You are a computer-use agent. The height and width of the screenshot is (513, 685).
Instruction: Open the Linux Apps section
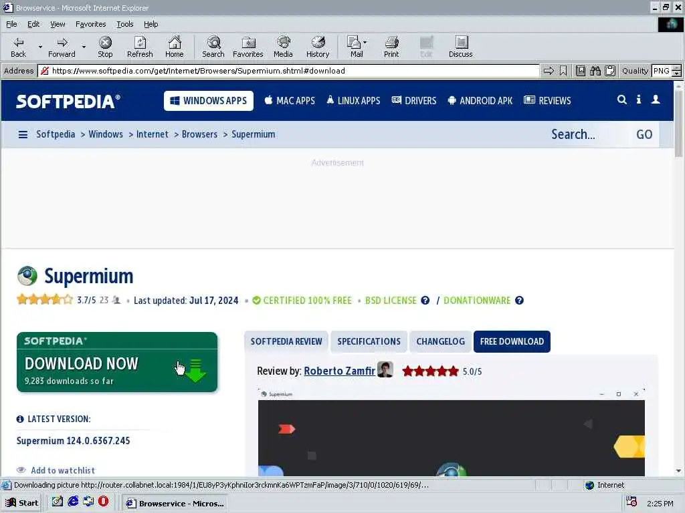tap(353, 101)
